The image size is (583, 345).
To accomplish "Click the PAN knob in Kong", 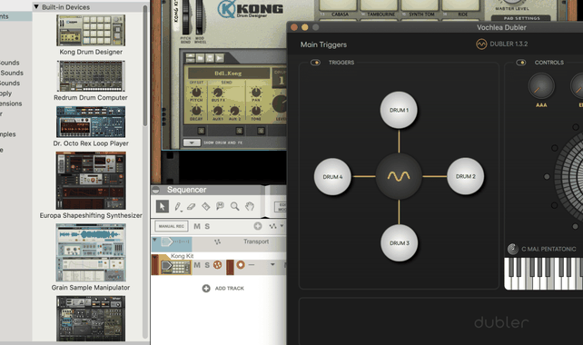I will coord(256,93).
